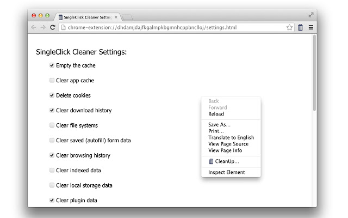This screenshot has height=218, width=348.
Task: Select Reload in the context menu
Action: (216, 114)
